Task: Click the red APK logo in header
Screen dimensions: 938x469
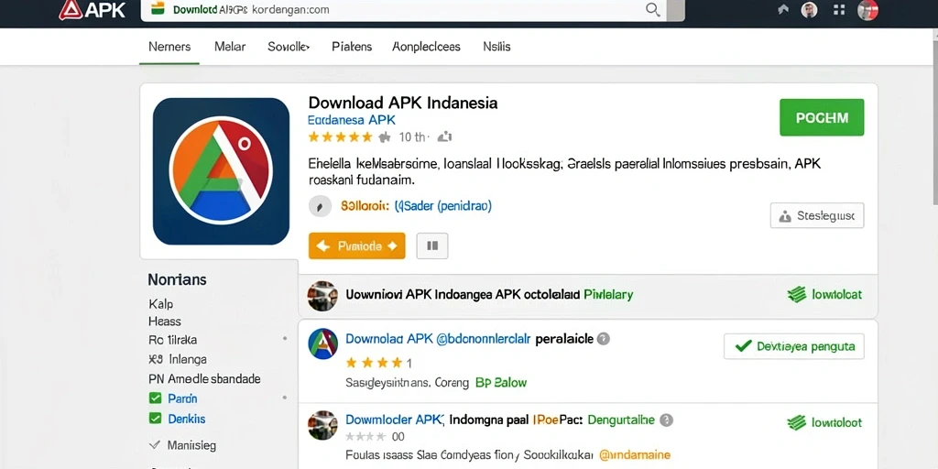Action: pyautogui.click(x=93, y=10)
